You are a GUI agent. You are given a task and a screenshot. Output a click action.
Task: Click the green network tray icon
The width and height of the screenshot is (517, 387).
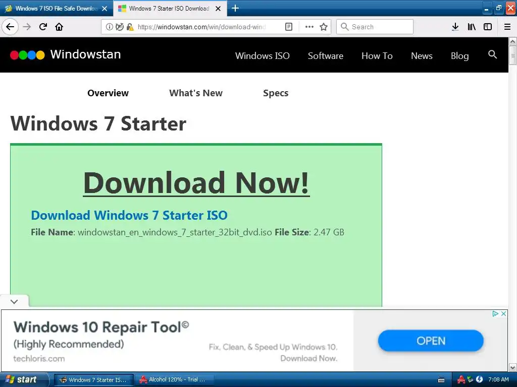point(471,379)
